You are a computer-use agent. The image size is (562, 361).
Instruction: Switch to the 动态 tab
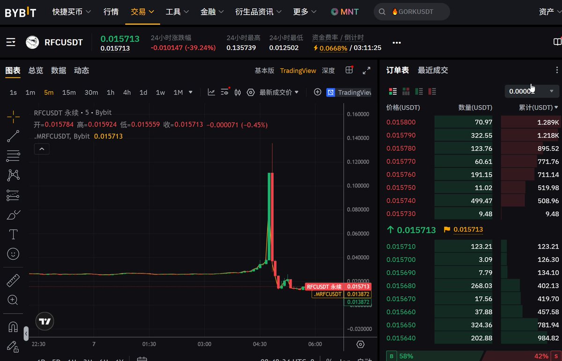(x=81, y=71)
